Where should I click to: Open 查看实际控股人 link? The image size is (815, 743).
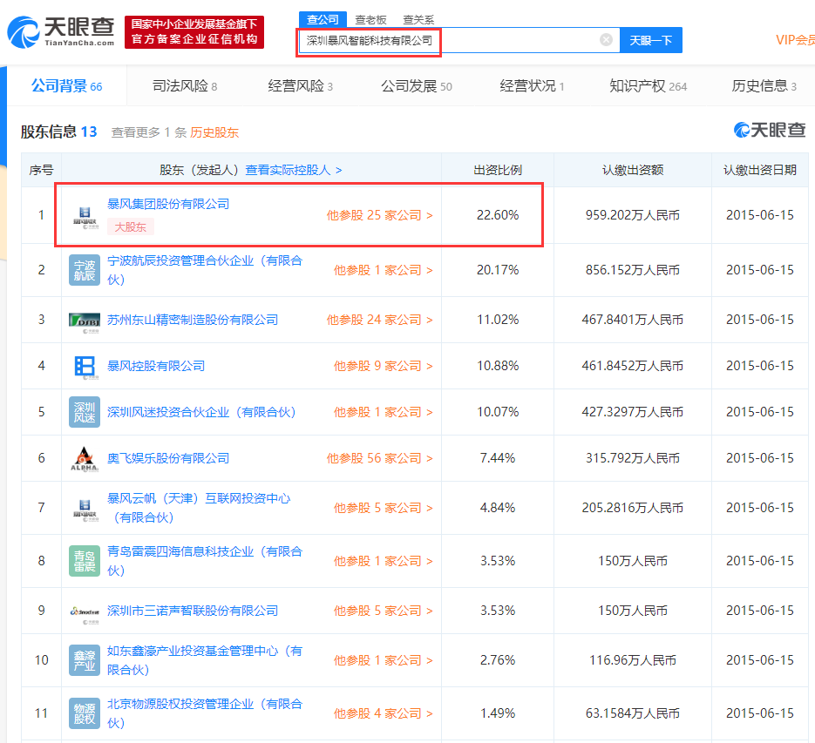293,170
